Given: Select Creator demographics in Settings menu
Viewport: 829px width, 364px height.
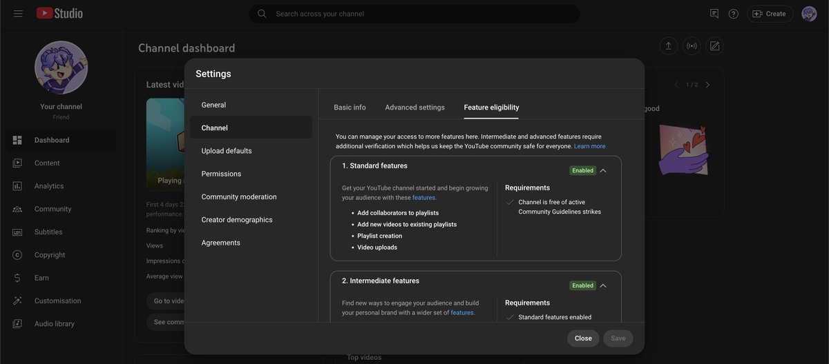Looking at the screenshot, I should point(251,220).
